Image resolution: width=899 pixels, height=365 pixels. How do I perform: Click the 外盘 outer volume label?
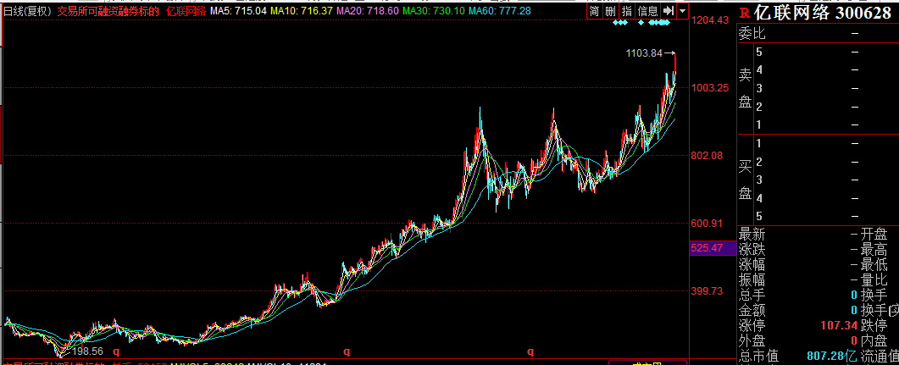[x=752, y=341]
